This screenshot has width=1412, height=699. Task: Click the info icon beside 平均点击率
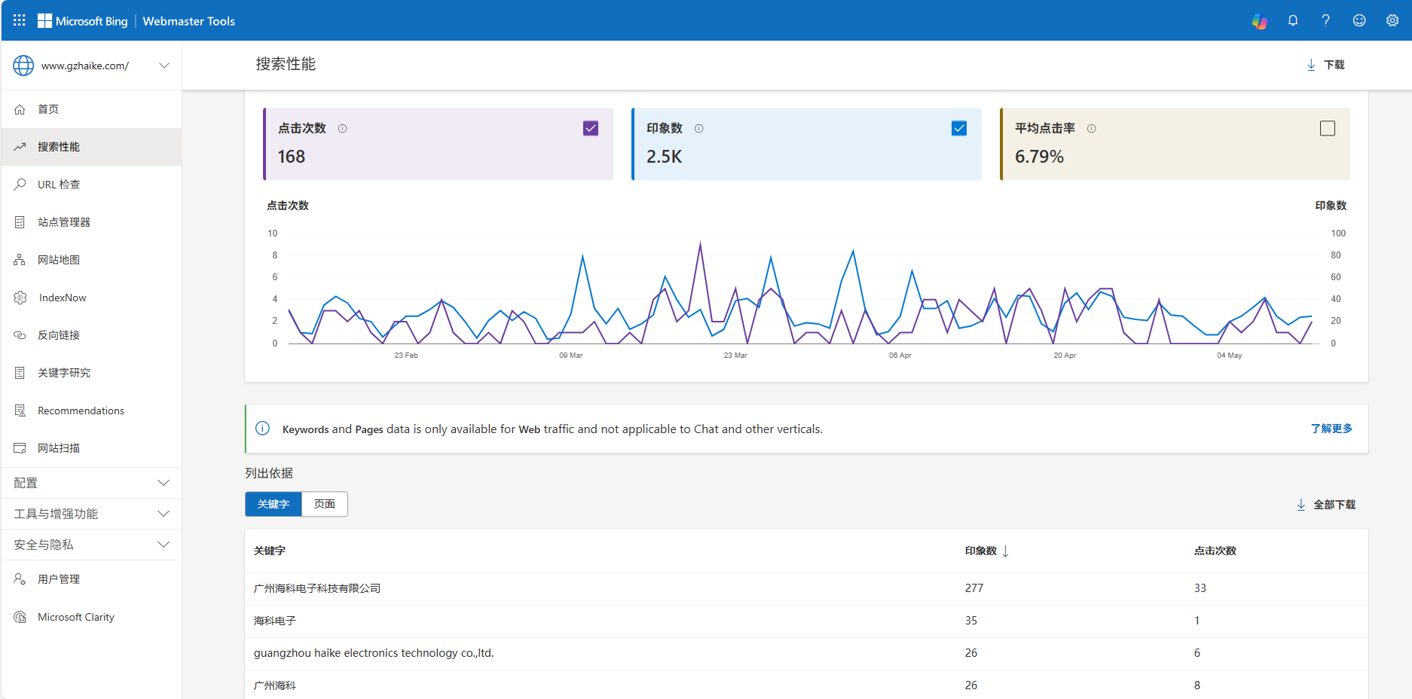[x=1091, y=129]
